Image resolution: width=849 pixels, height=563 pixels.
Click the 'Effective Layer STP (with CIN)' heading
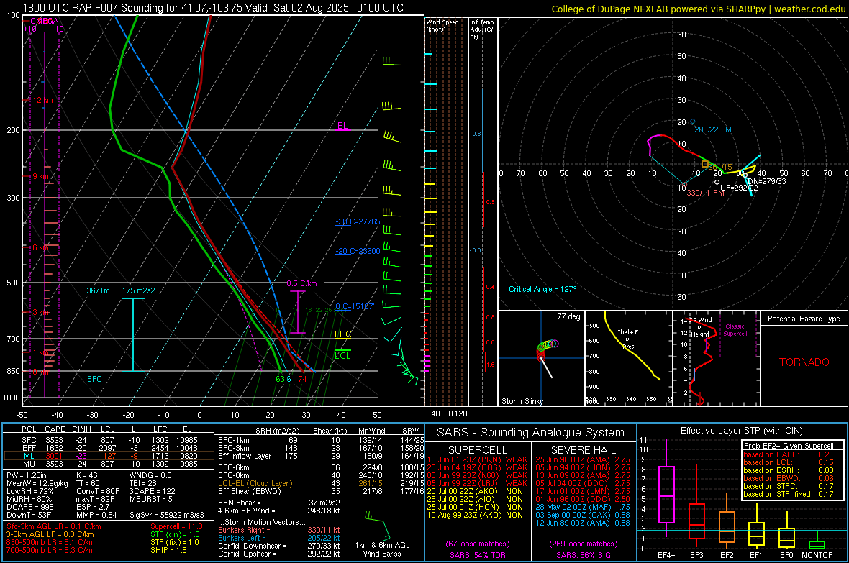pos(741,431)
